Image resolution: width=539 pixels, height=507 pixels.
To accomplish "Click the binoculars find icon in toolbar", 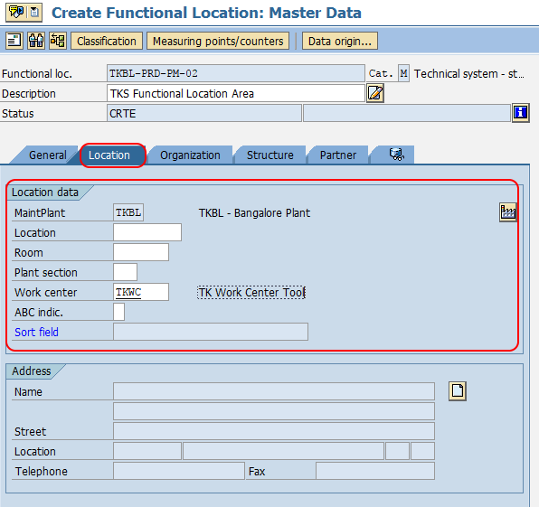I will click(36, 41).
